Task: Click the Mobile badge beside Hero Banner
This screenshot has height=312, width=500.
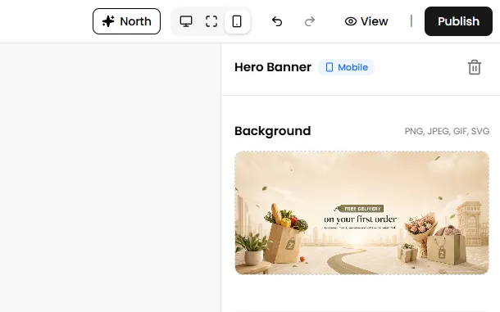Action: 346,67
